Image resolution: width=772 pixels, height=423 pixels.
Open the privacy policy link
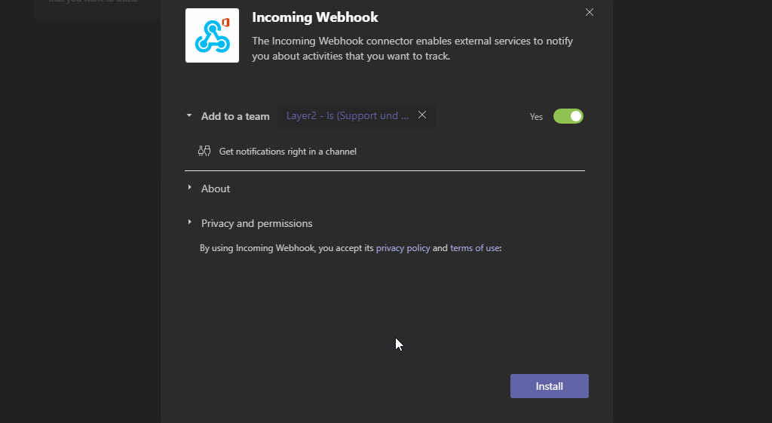[x=403, y=247]
